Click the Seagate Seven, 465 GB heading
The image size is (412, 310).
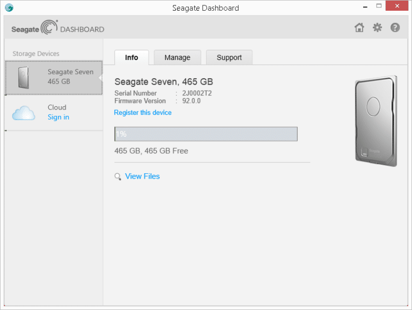point(164,82)
